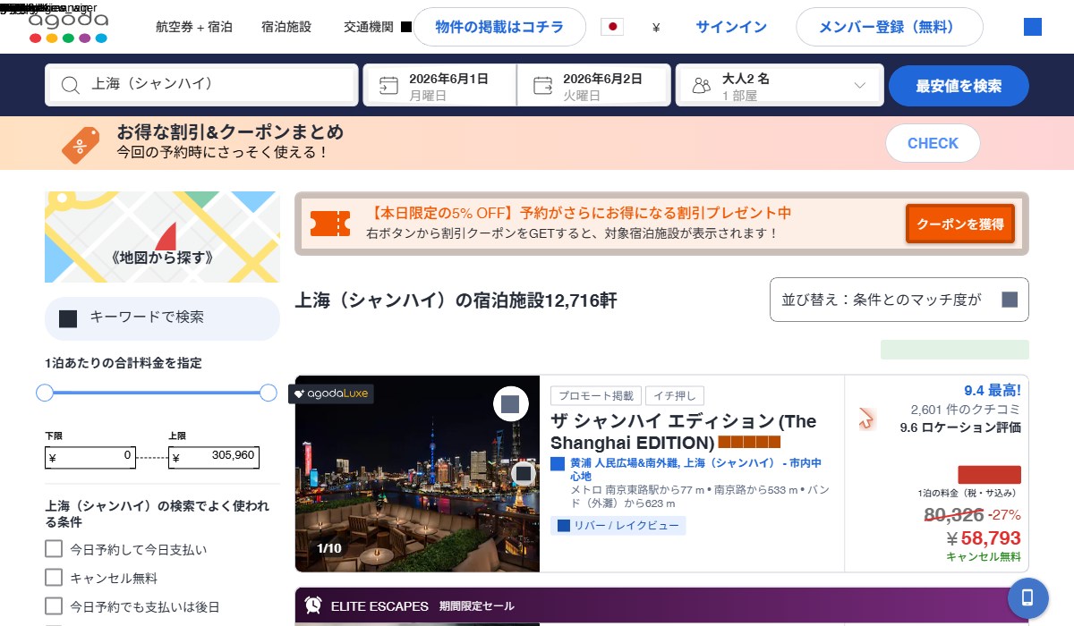Click 最安値を検索 search button

(x=959, y=86)
